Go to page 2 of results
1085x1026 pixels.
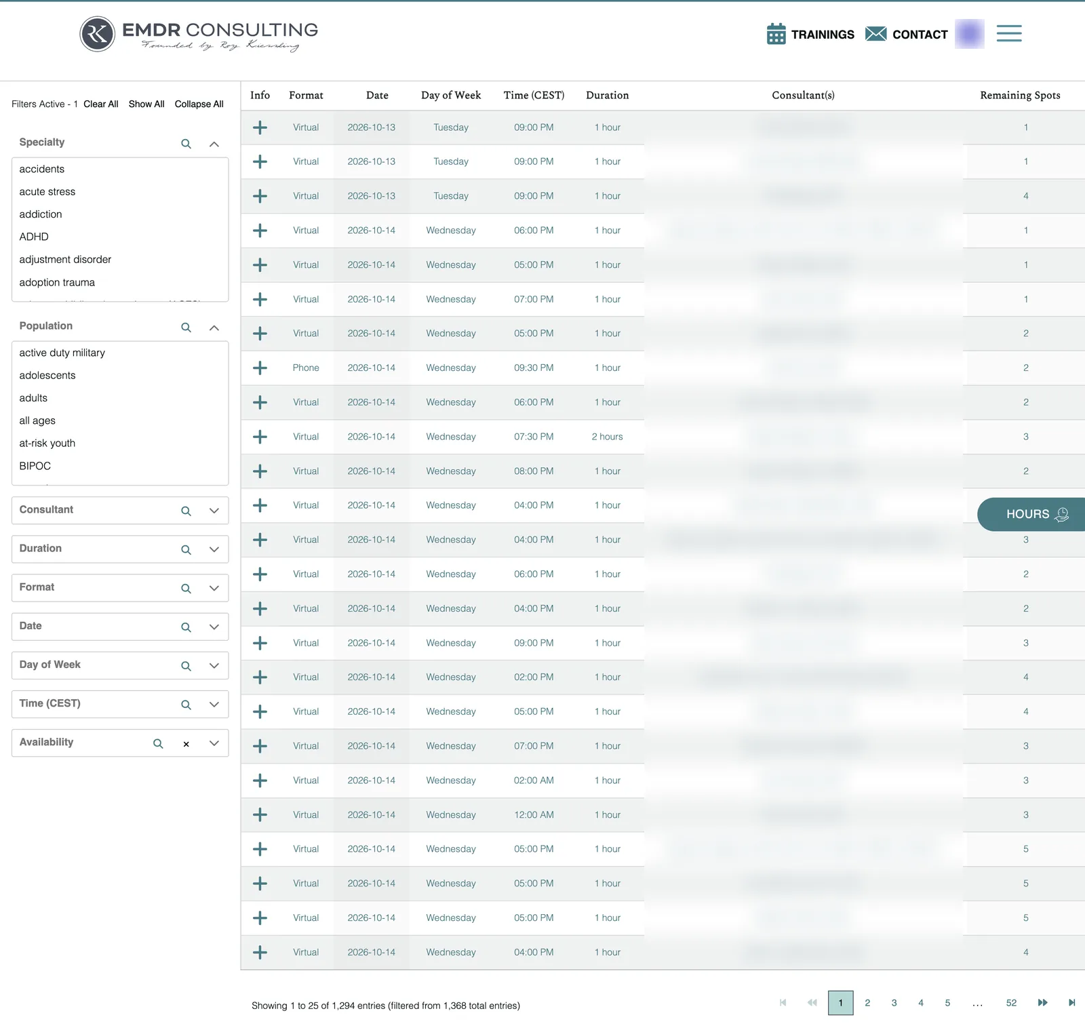tap(867, 1003)
